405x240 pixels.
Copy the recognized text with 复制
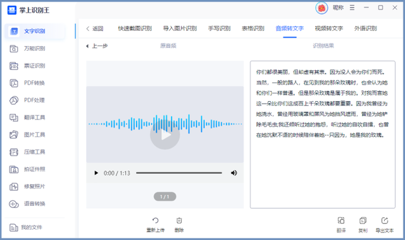pos(363,225)
